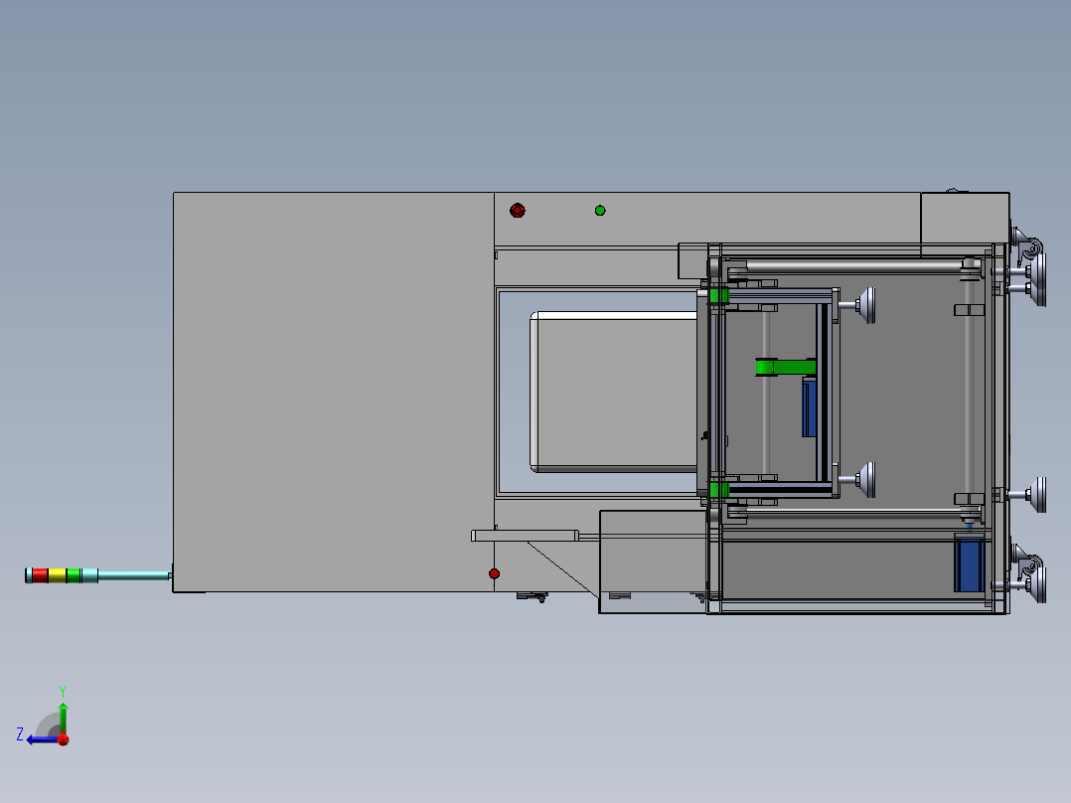Pick the red indicator dot on the lower panel
Viewport: 1071px width, 803px height.
click(x=494, y=573)
